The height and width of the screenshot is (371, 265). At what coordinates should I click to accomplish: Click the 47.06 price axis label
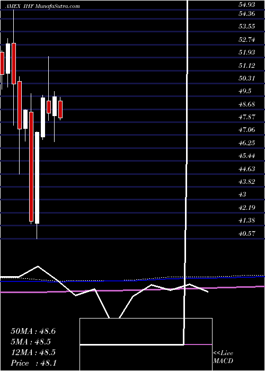click(247, 130)
